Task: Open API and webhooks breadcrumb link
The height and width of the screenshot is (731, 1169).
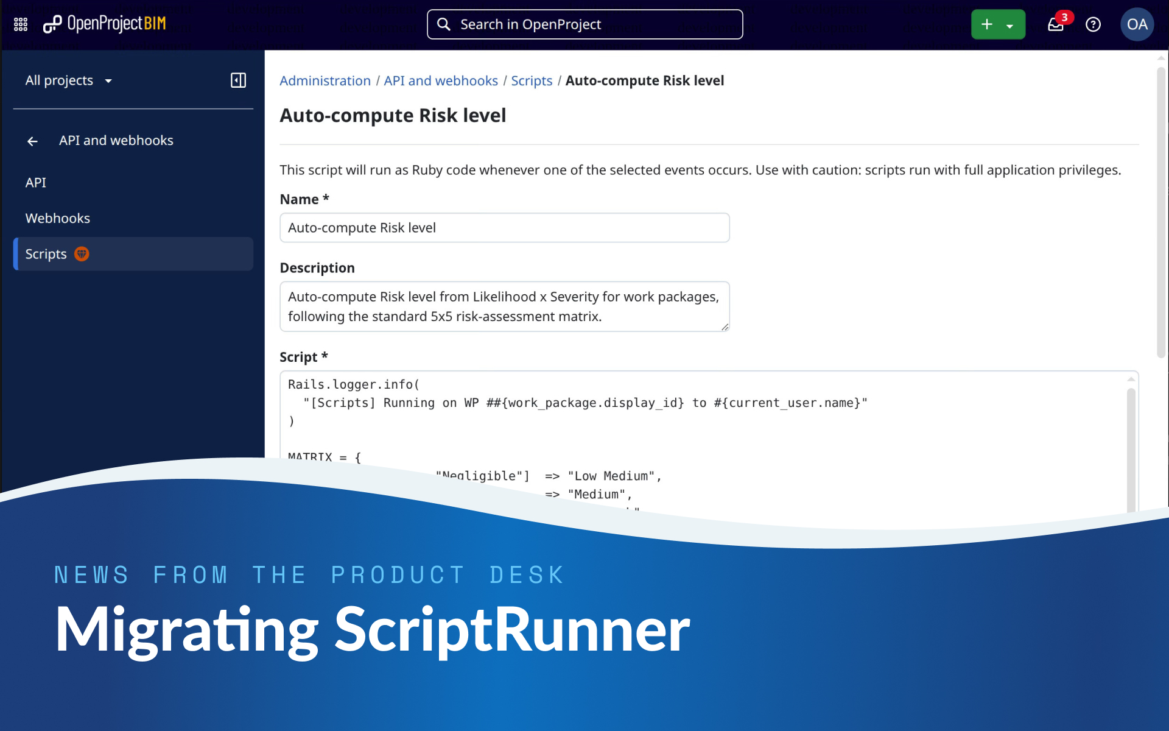Action: (441, 80)
